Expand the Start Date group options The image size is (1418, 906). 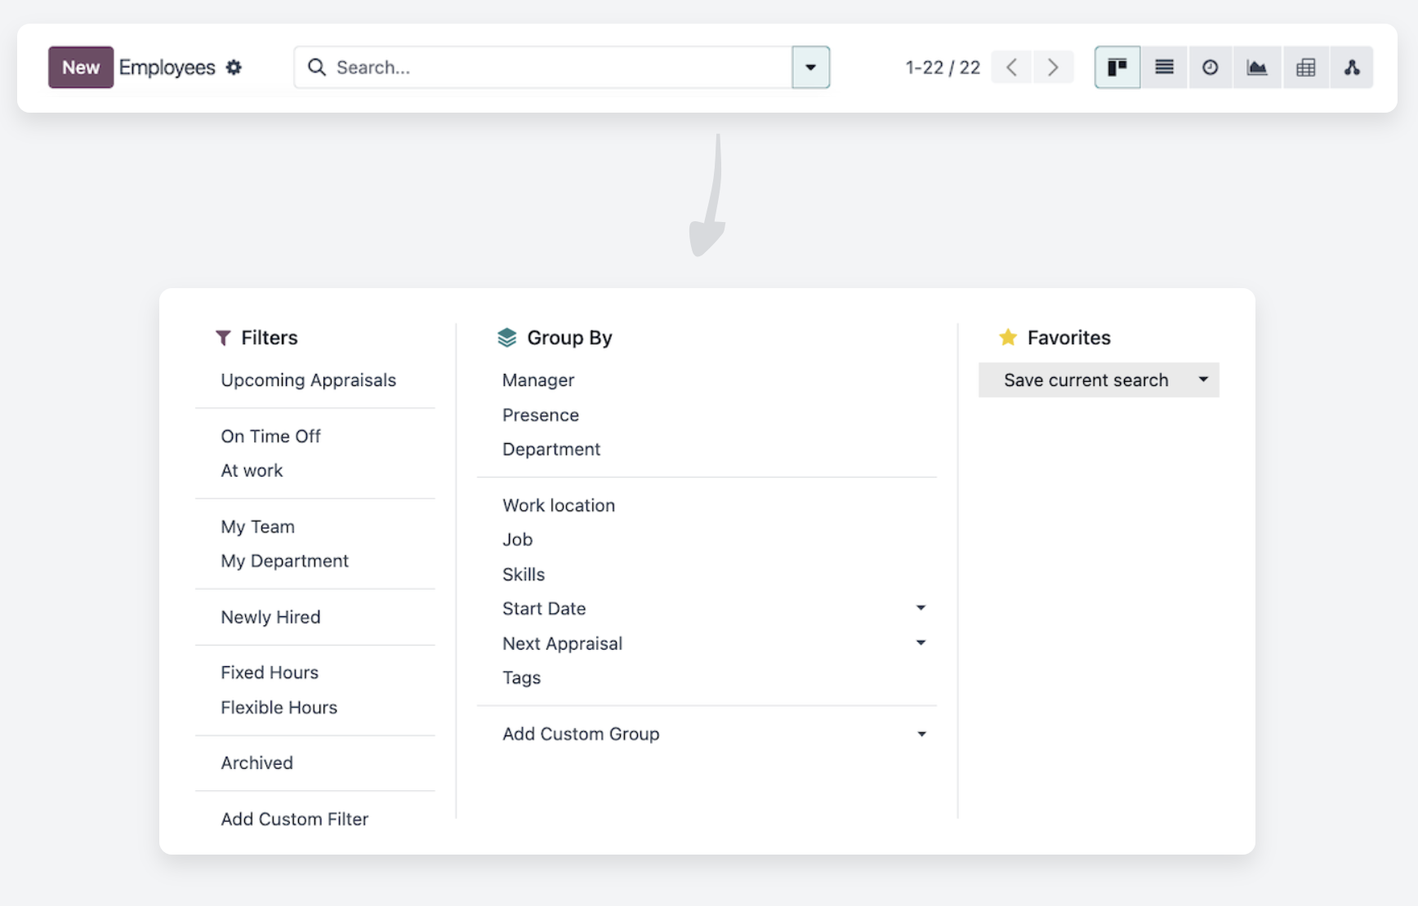click(x=921, y=608)
